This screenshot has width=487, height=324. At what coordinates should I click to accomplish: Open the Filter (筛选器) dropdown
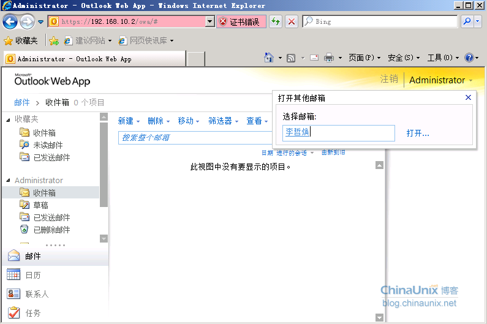[x=224, y=121]
